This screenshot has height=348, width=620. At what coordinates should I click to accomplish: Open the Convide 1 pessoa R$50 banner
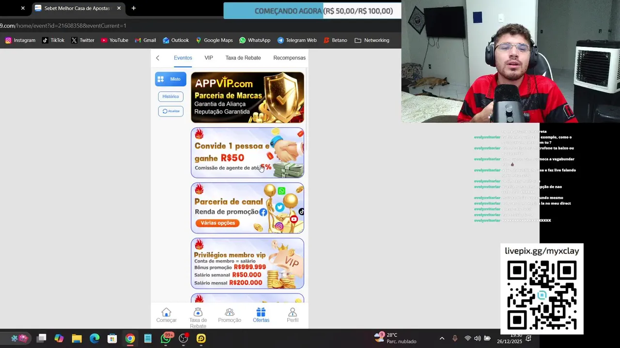click(248, 153)
